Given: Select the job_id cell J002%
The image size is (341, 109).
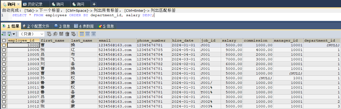Looking at the screenshot, I should 210,102.
